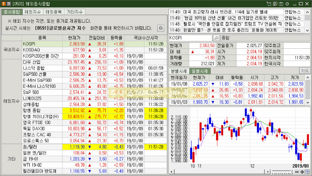The image size is (312, 176).
Task: Click the settings gear next to the notice text
Action: point(160,28)
